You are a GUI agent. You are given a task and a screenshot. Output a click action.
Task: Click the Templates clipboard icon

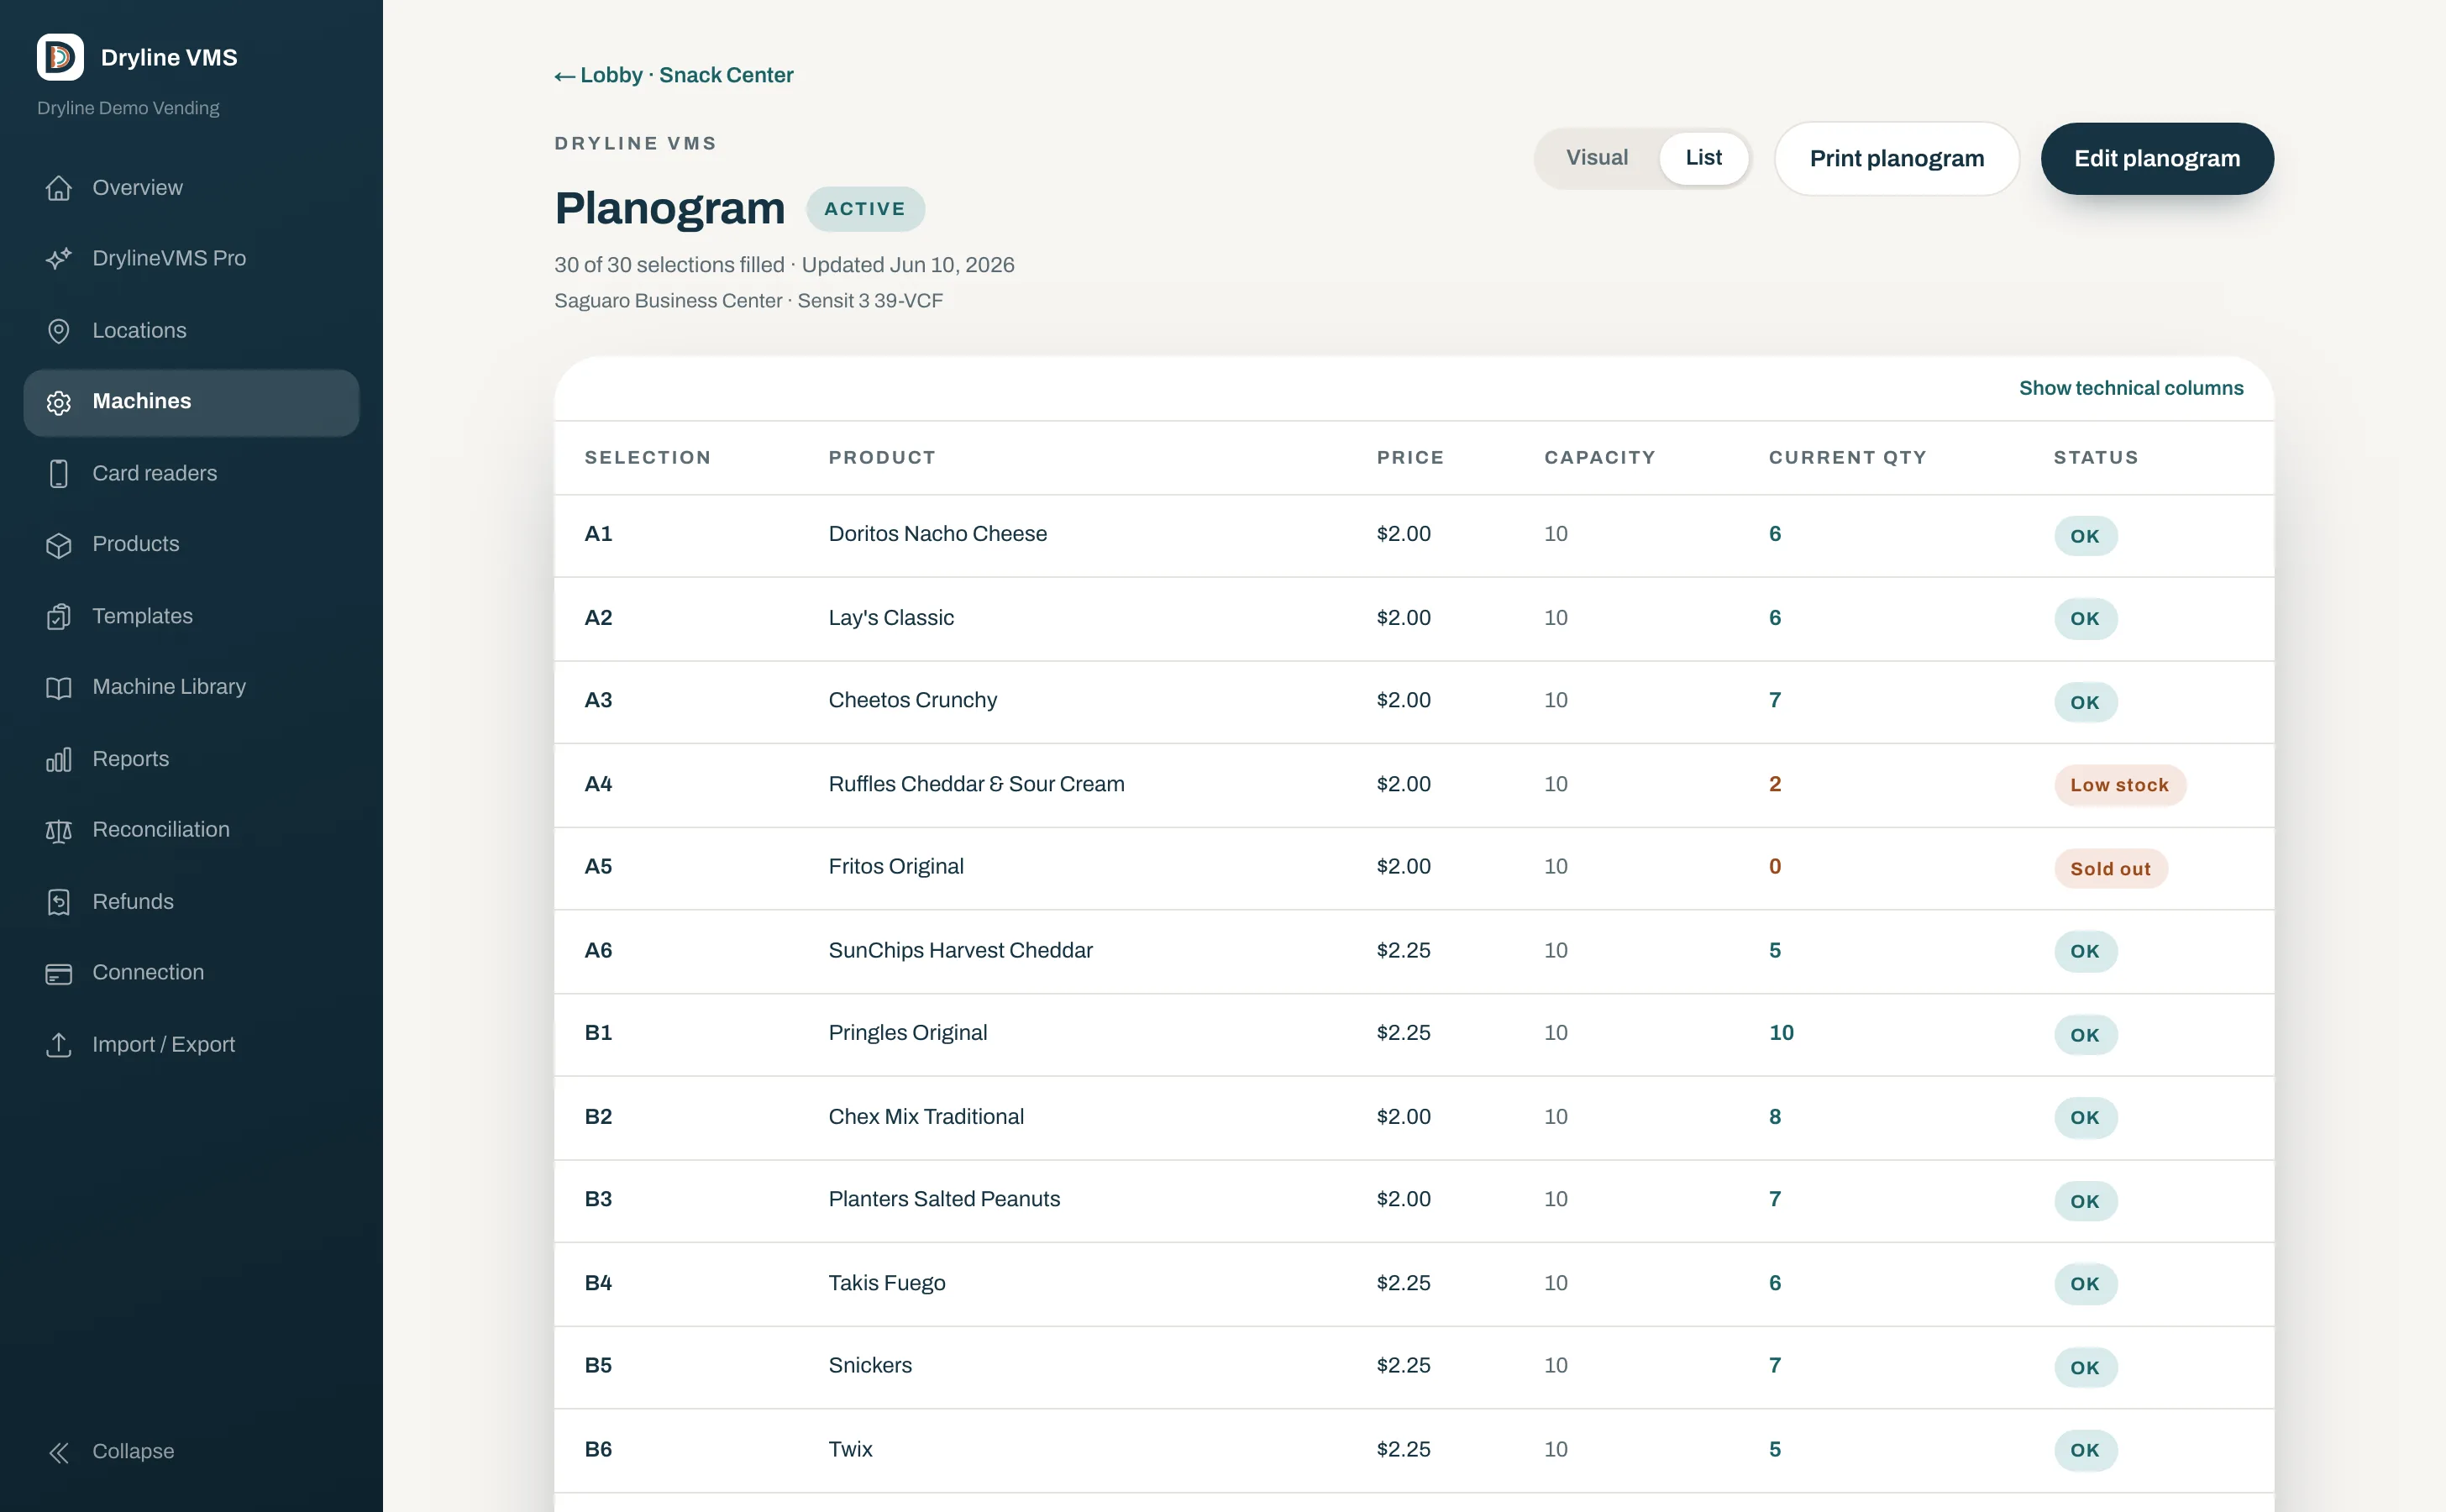[59, 617]
